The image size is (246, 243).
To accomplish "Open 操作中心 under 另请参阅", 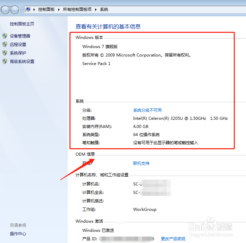I will pos(18,234).
